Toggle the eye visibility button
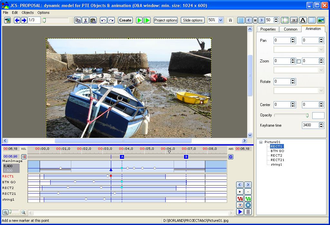 (x=240, y=205)
